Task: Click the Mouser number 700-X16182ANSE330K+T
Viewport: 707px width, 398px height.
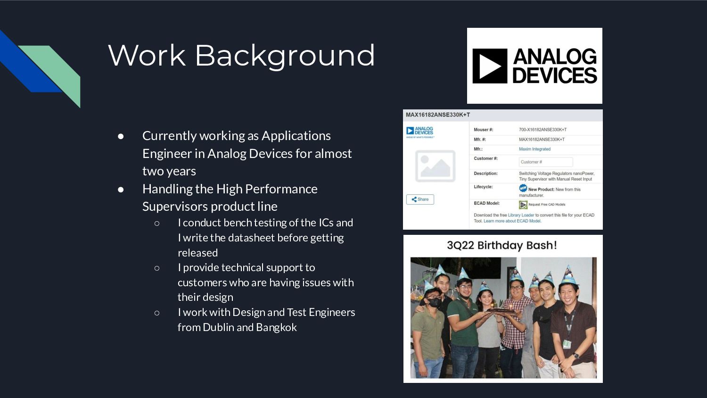Action: pos(543,130)
